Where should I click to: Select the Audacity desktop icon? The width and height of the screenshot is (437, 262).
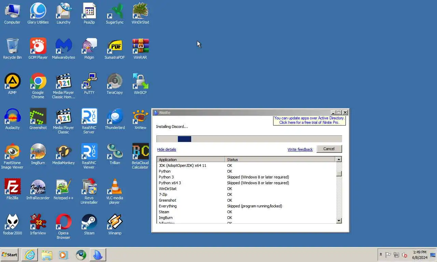click(x=12, y=119)
